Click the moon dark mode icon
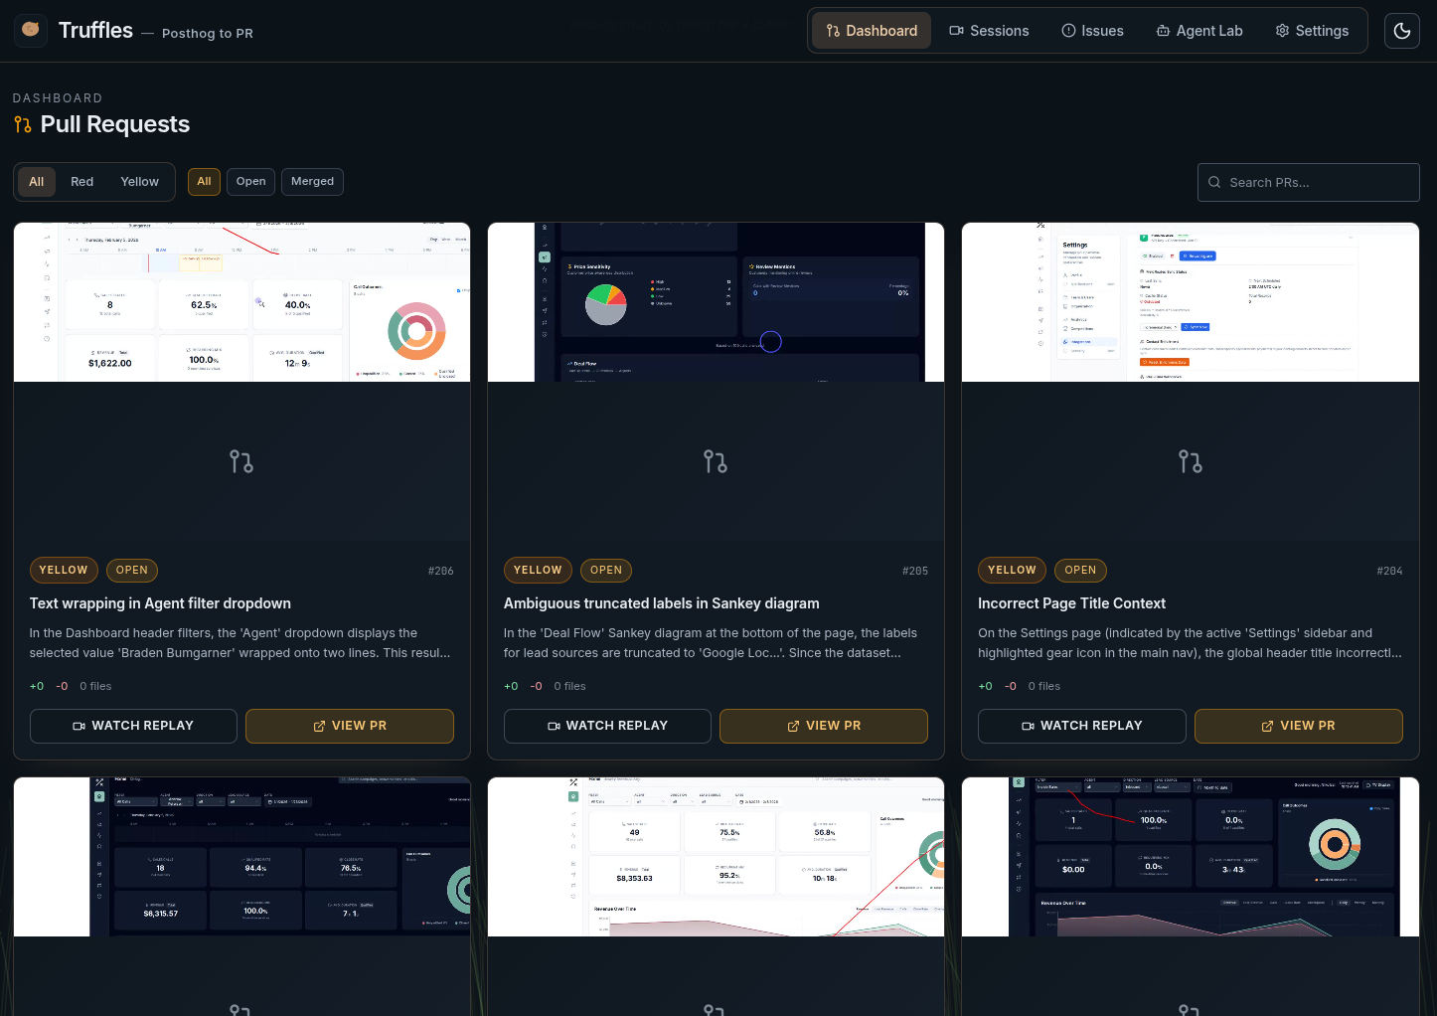The image size is (1437, 1016). 1402,31
